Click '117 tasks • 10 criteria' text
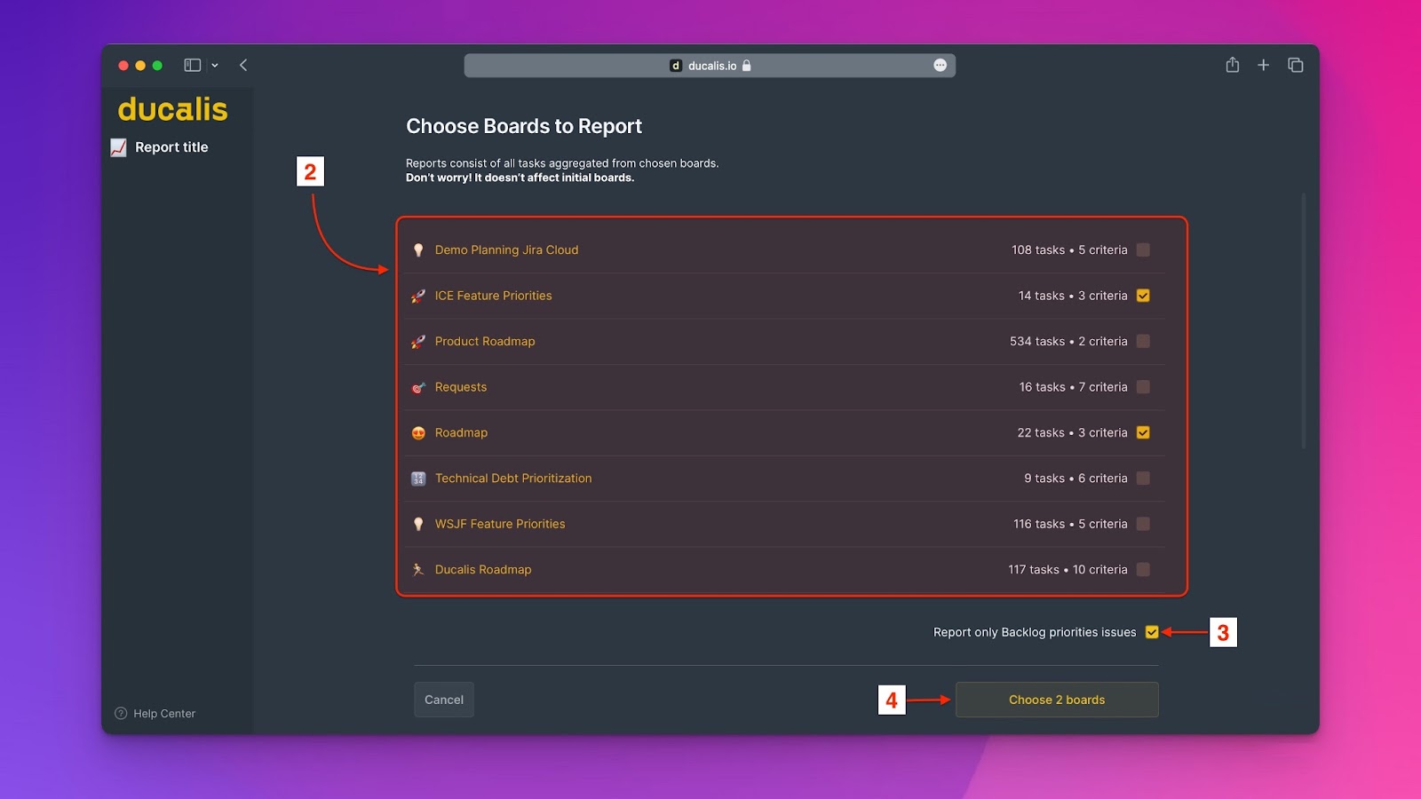 click(1068, 570)
